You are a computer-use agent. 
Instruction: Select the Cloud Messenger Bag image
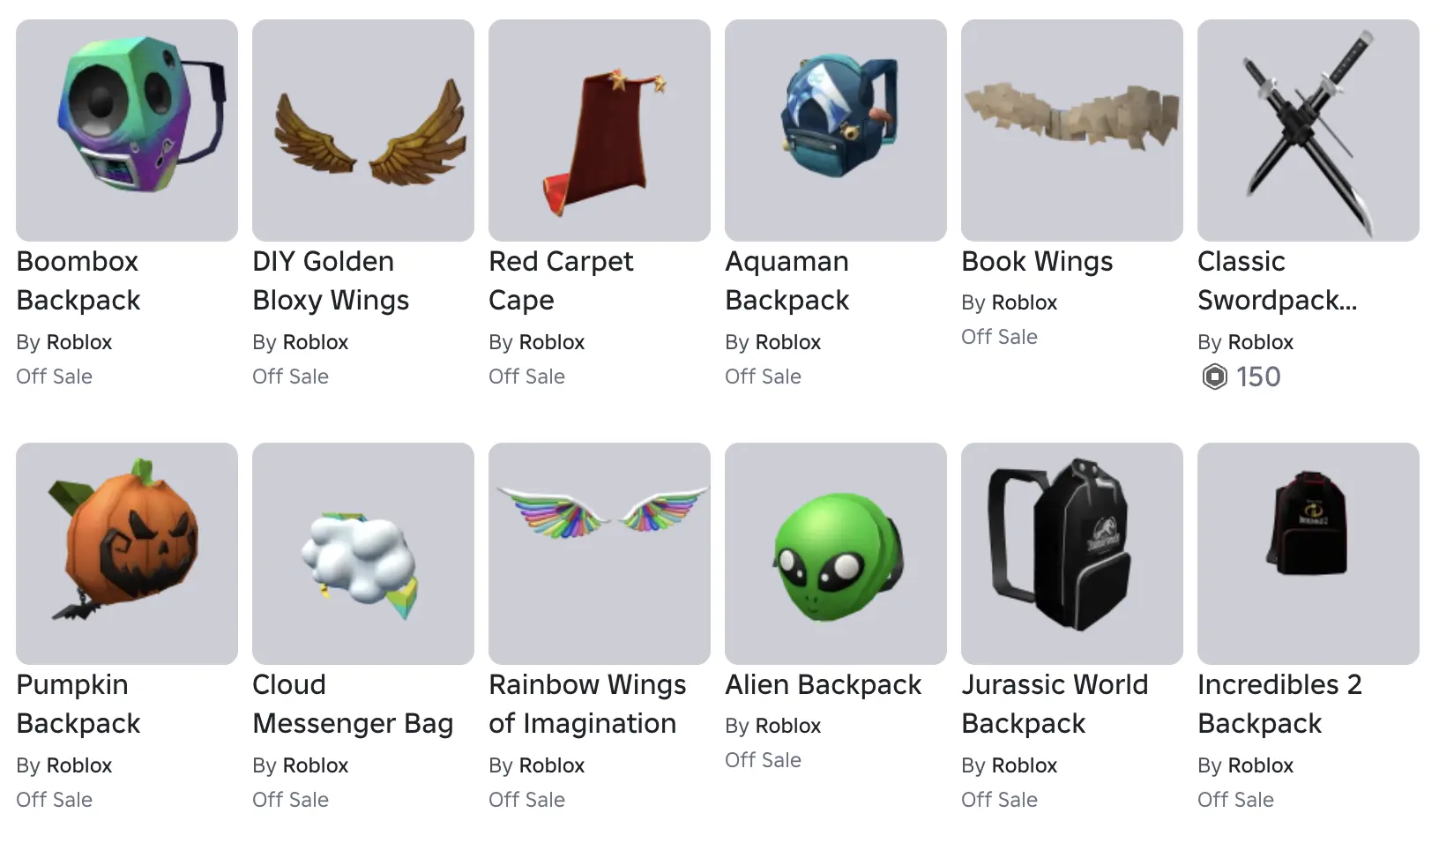click(363, 554)
